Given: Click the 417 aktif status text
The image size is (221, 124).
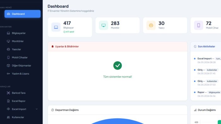Looking at the screenshot, I should click(70, 32).
